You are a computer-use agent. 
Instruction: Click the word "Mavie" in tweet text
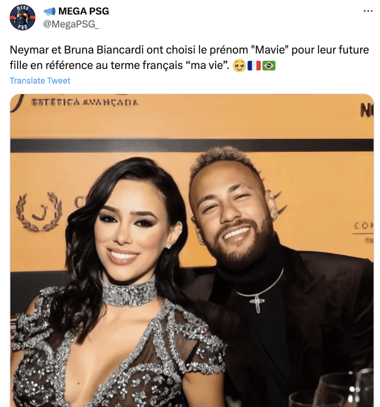270,50
